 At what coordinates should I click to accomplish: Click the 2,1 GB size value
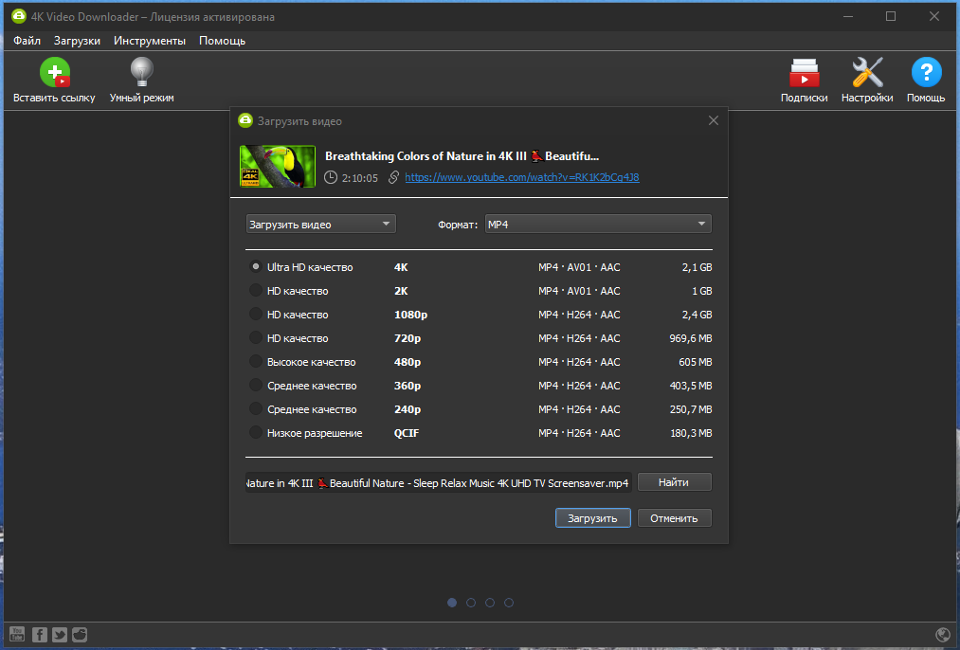(x=697, y=267)
